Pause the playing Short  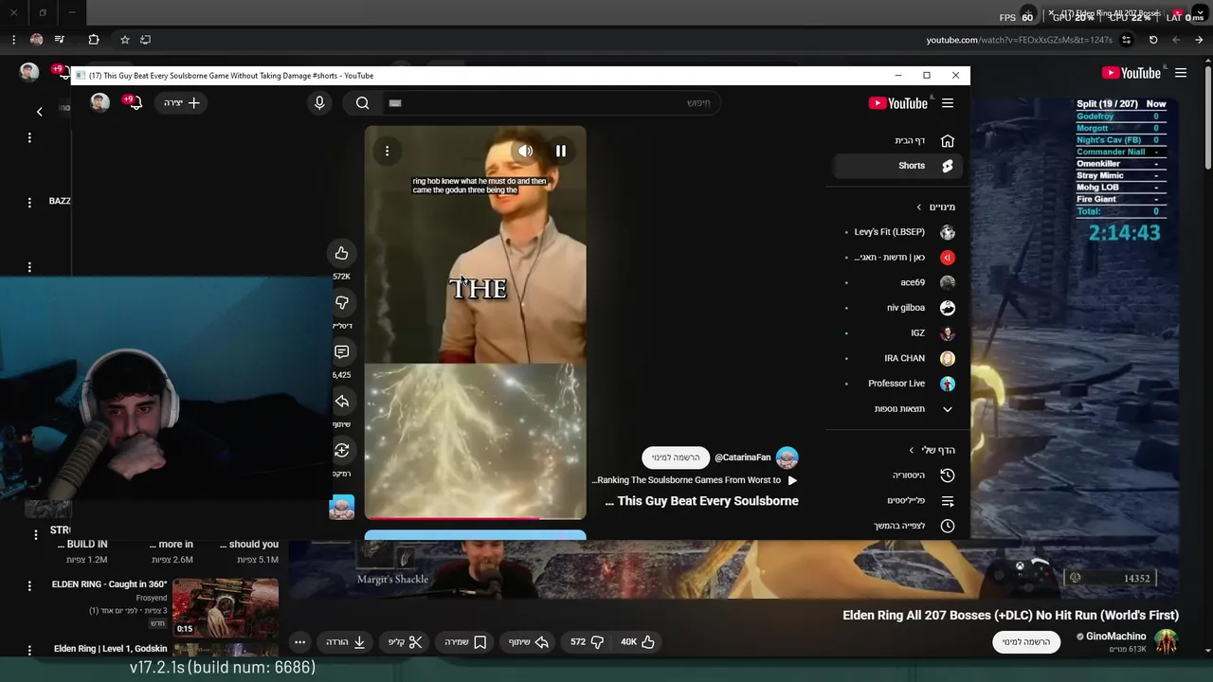point(561,151)
